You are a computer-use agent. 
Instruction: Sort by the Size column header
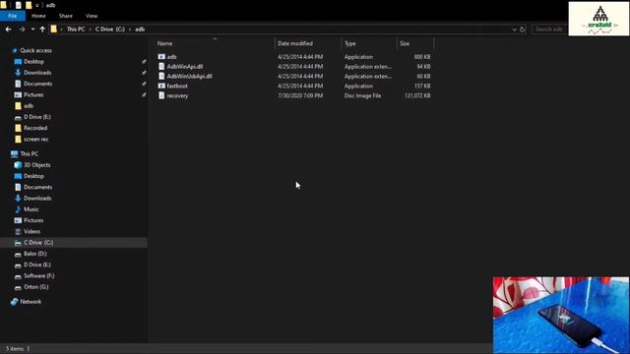click(405, 43)
